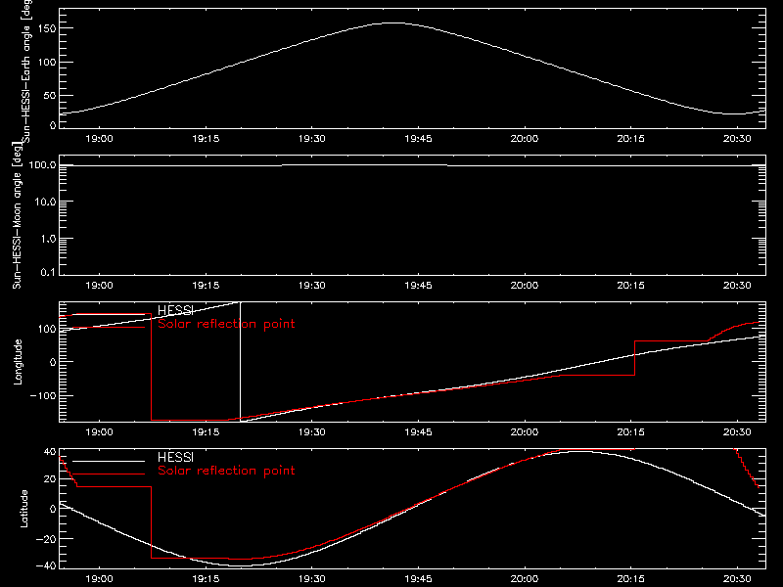783x587 pixels.
Task: Click 19:00 label under Earth angle plot
Action: 100,139
